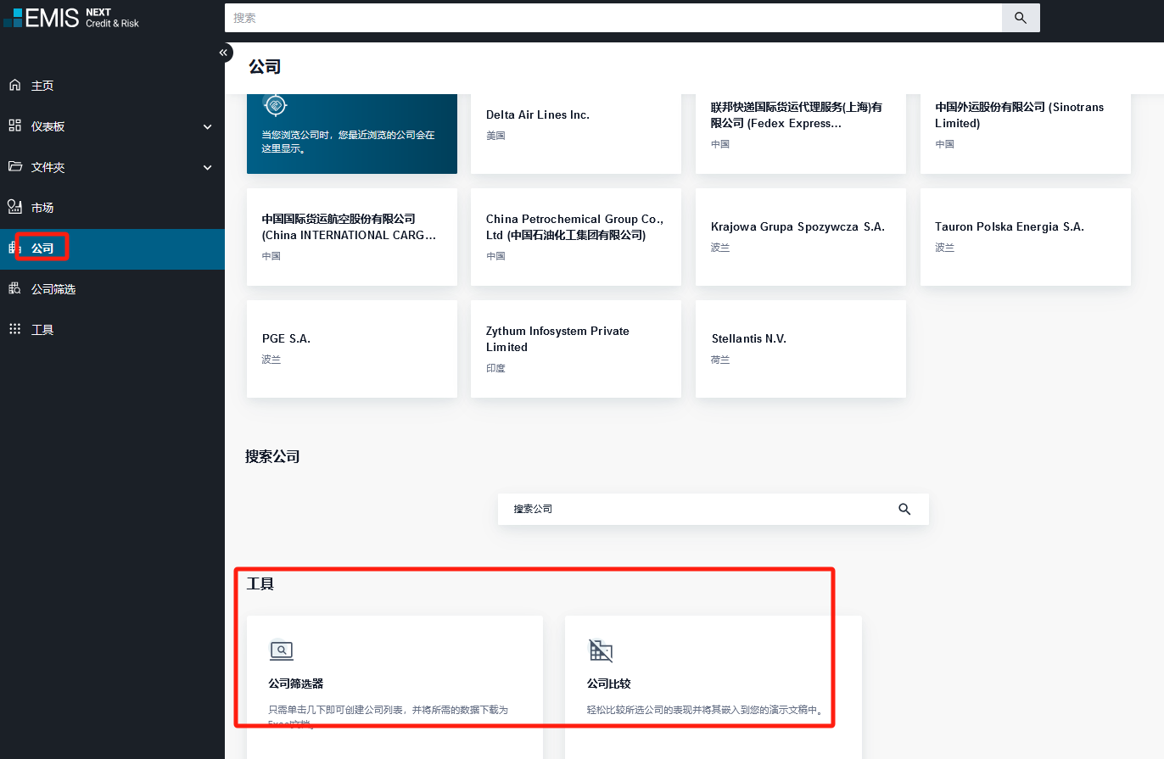Collapse the sidebar with double-chevron icon

pos(223,53)
